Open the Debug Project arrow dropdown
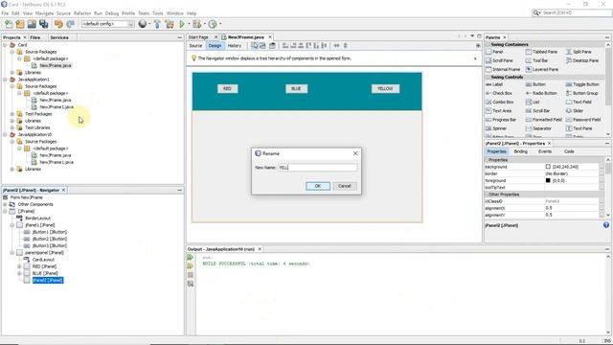This screenshot has width=613, height=345. 204,24
